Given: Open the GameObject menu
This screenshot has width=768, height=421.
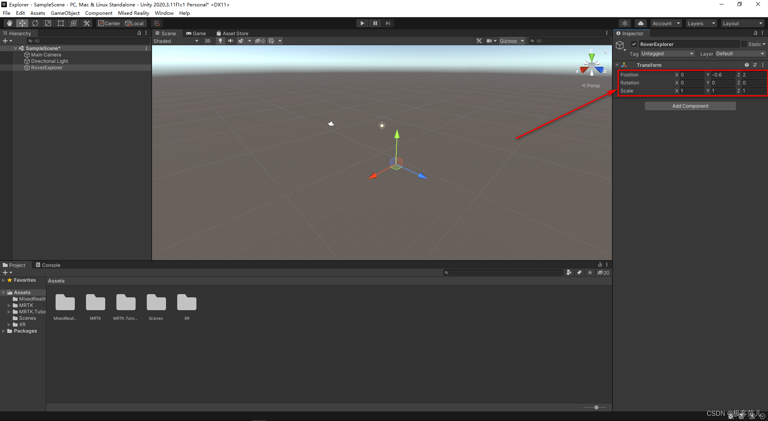Looking at the screenshot, I should tap(65, 13).
